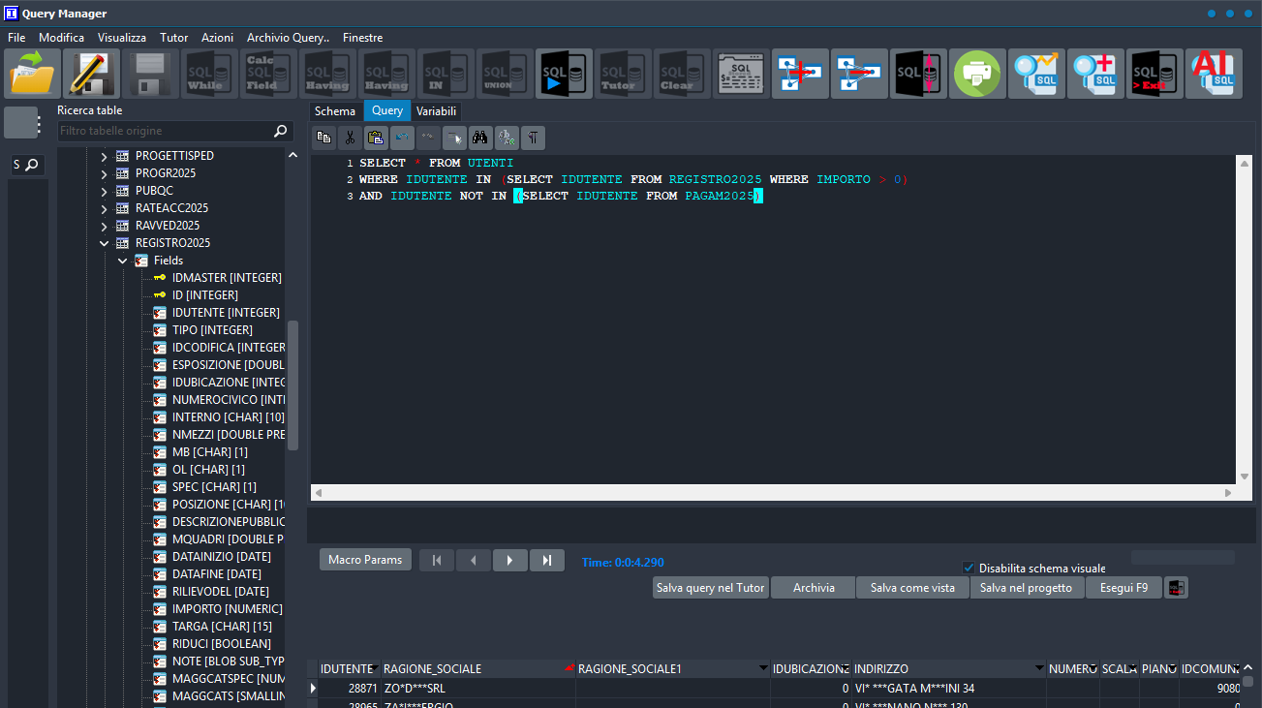
Task: Expand the PROGETTISPED table node
Action: 105,156
